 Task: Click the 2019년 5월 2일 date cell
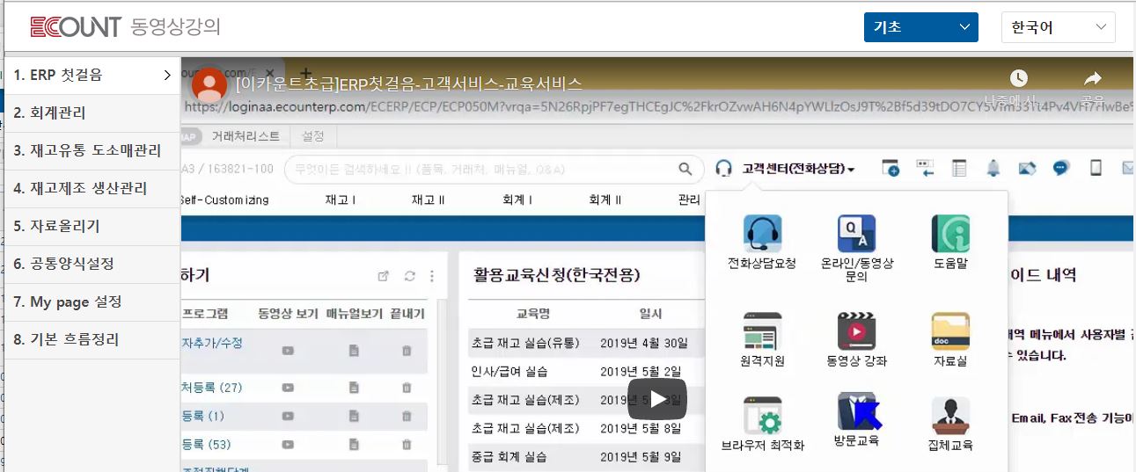pos(641,371)
